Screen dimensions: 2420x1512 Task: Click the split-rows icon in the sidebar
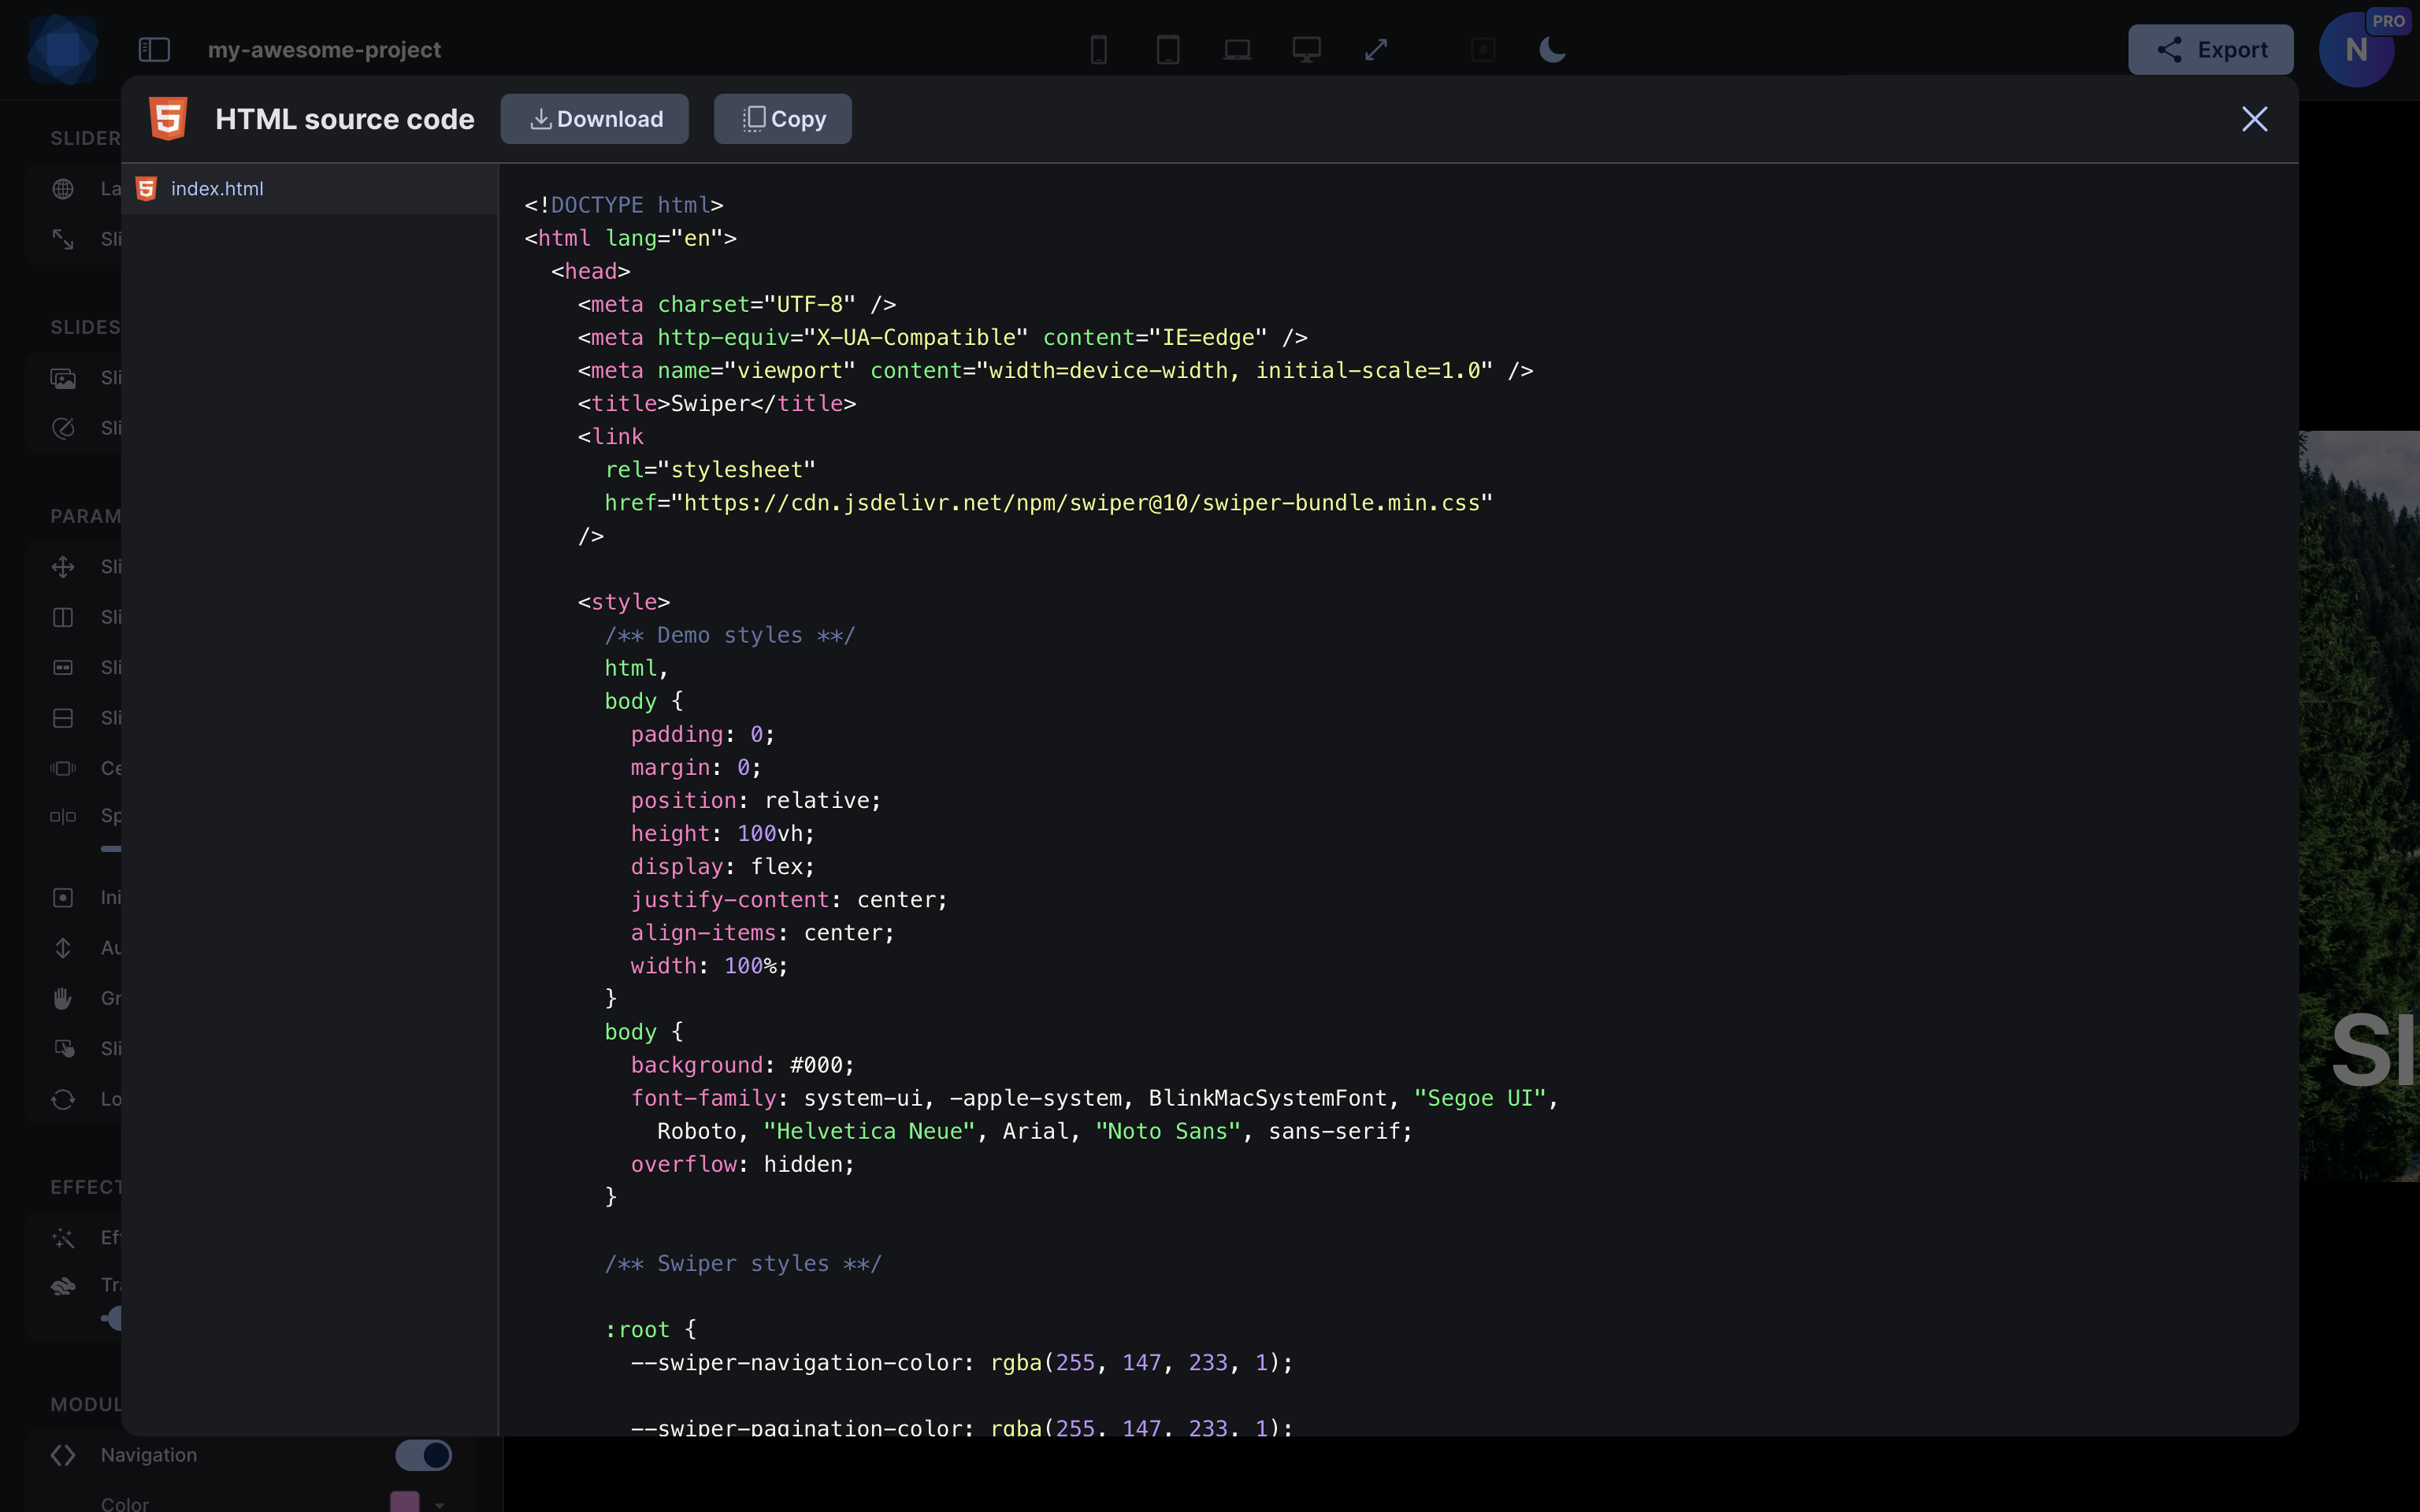[63, 718]
